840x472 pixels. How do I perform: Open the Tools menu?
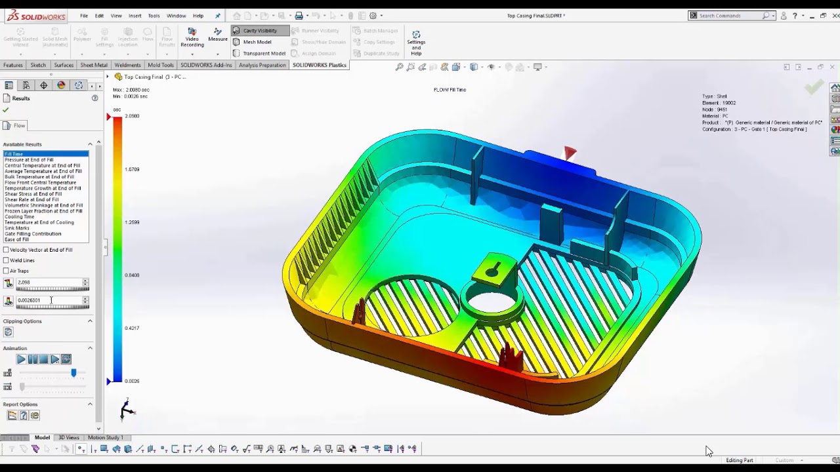click(154, 16)
